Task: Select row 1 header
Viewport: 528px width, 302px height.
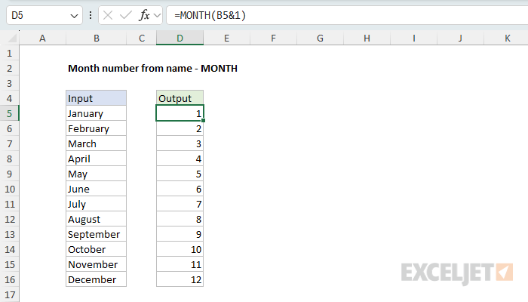Action: point(9,53)
